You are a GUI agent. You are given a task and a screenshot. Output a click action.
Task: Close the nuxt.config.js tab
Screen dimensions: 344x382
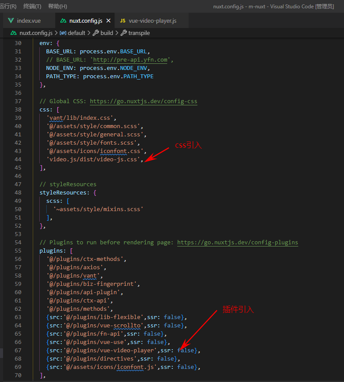click(109, 21)
